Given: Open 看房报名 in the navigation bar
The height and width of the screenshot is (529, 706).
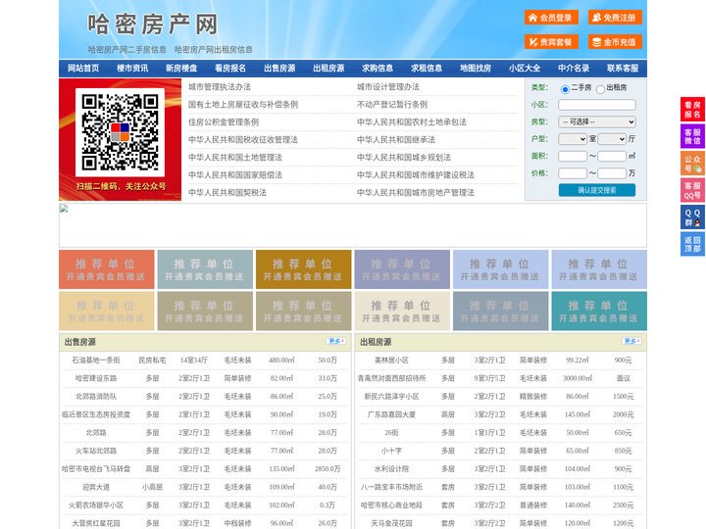Looking at the screenshot, I should pyautogui.click(x=230, y=68).
